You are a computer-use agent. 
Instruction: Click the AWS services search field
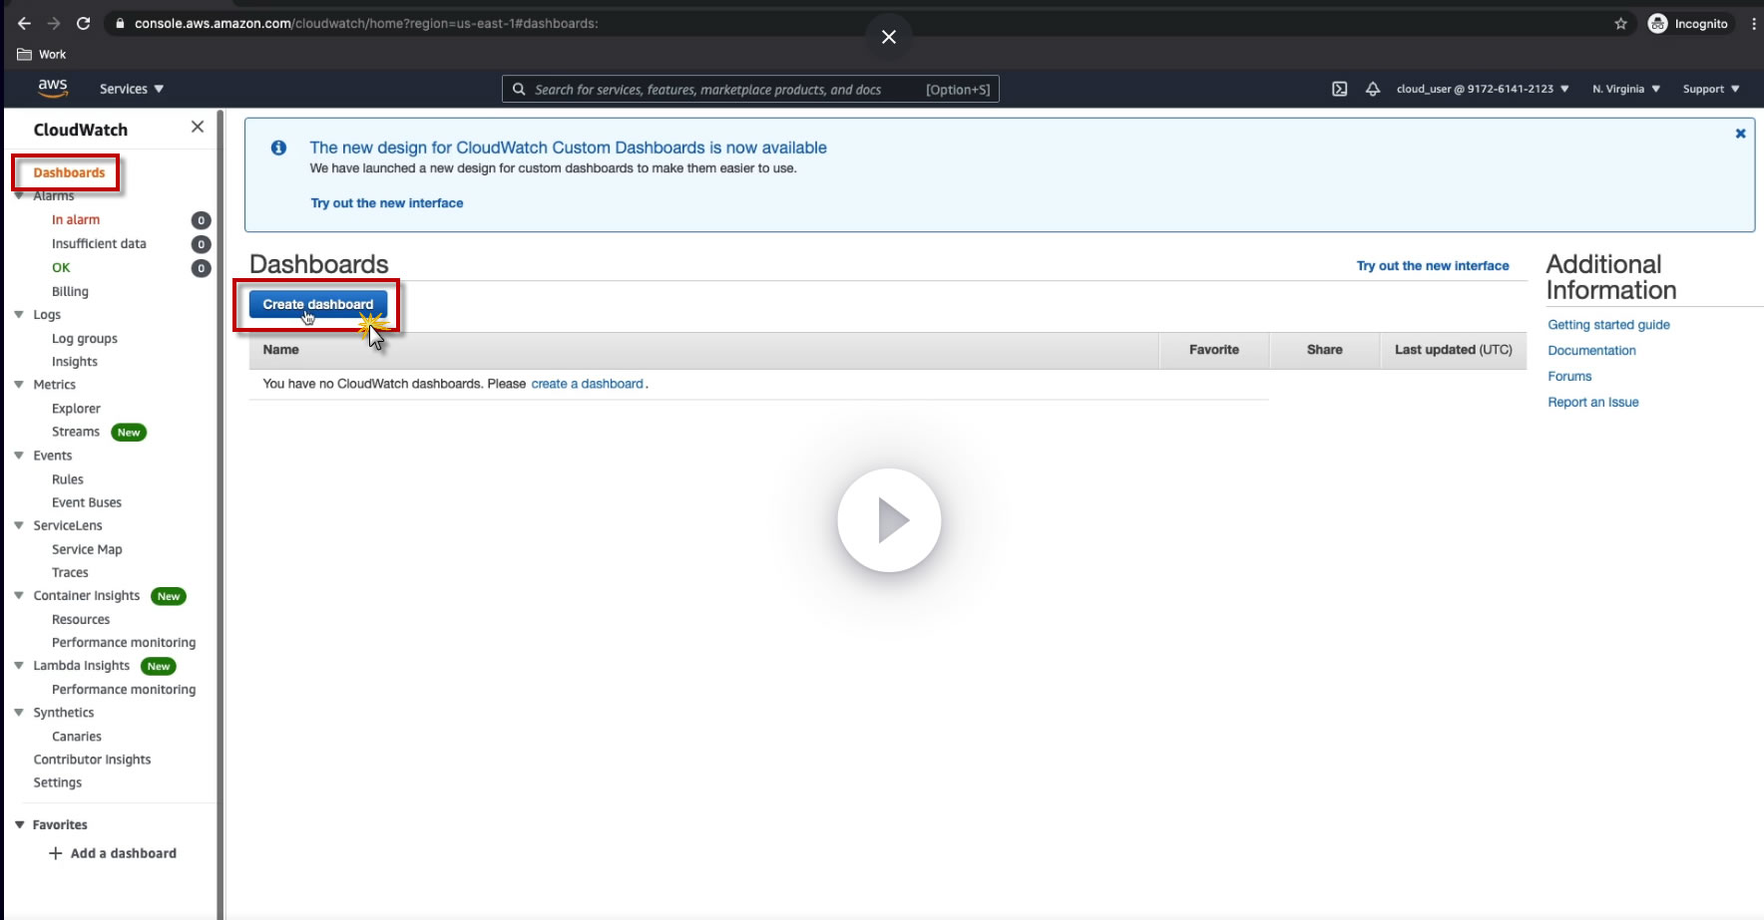(x=750, y=89)
